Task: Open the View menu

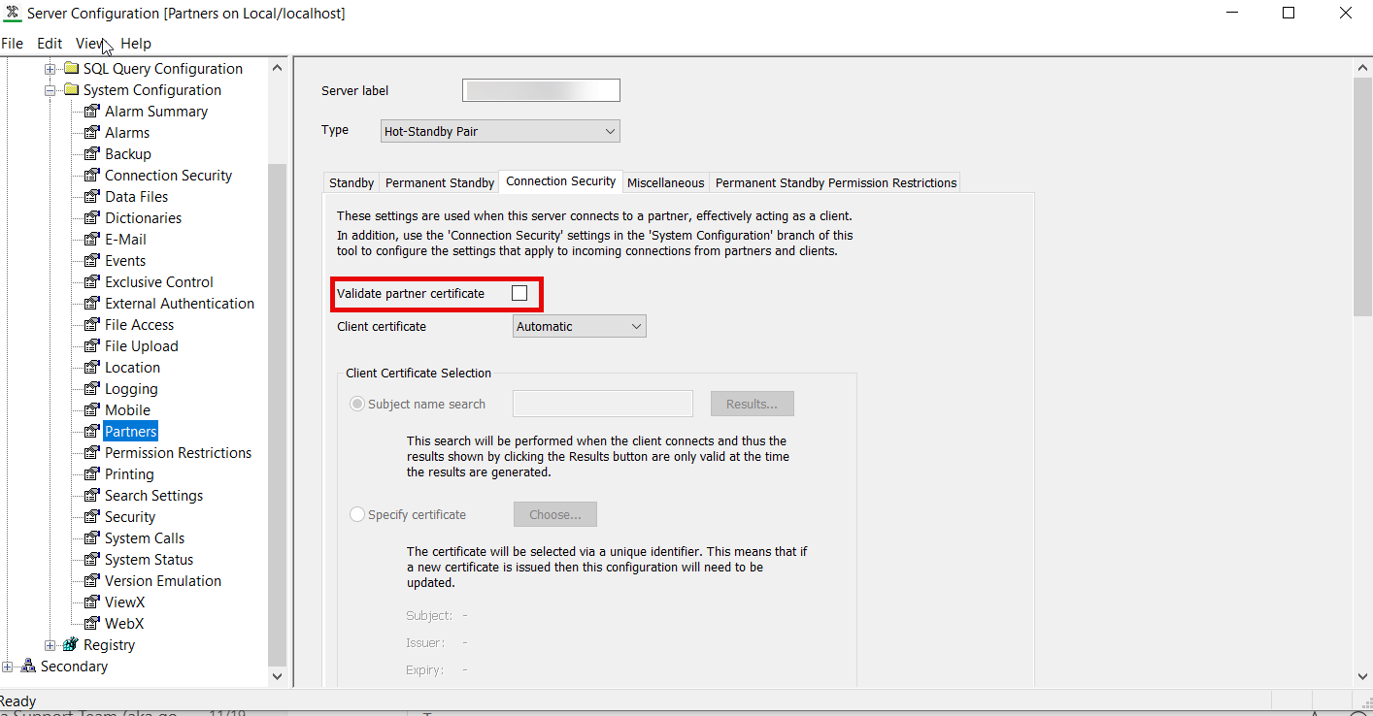Action: 91,44
